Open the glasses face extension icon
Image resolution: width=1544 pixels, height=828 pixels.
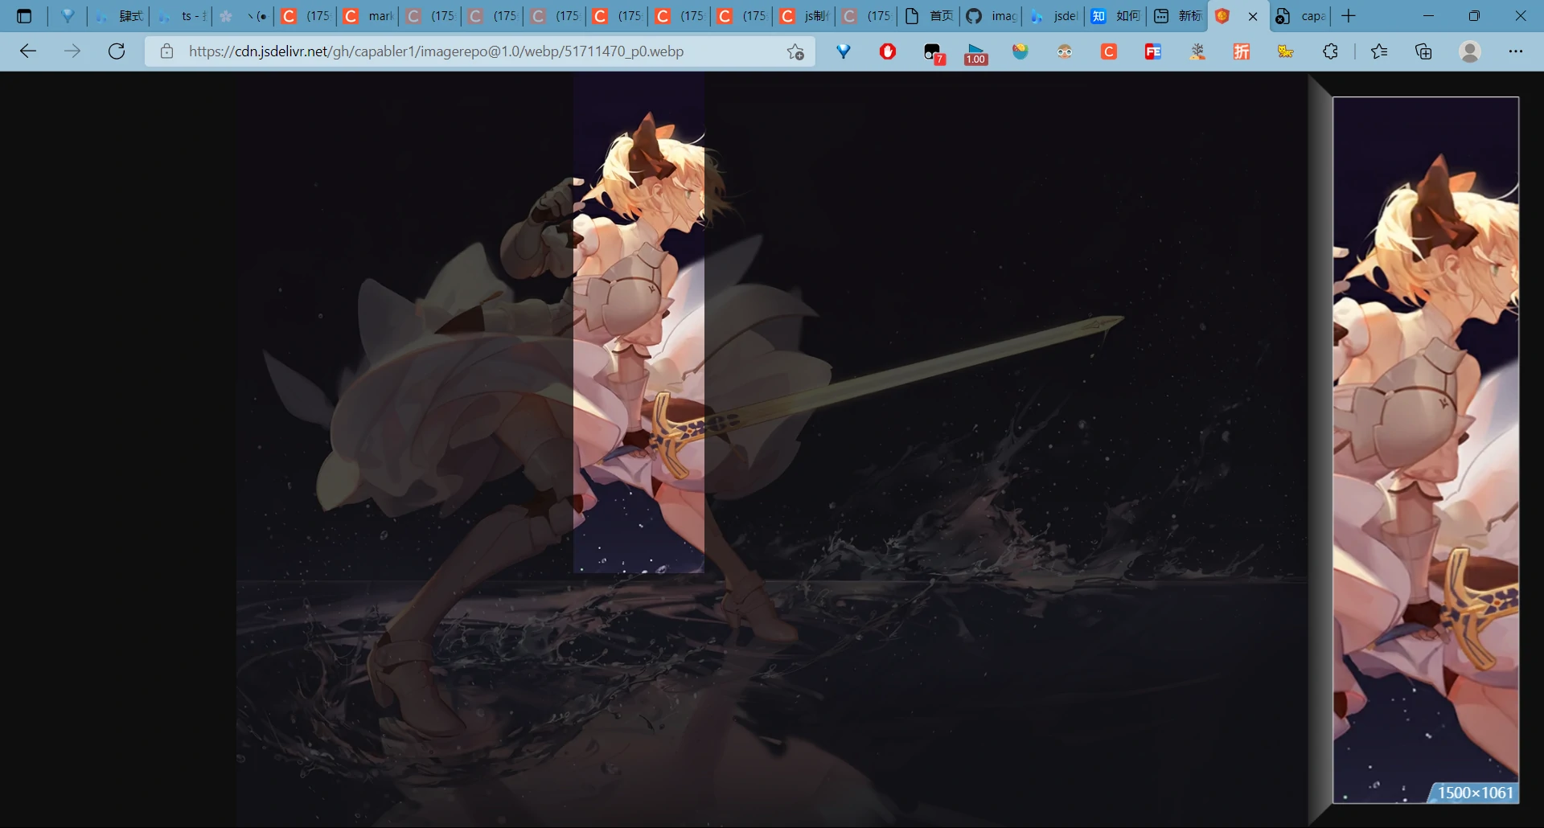[1065, 51]
